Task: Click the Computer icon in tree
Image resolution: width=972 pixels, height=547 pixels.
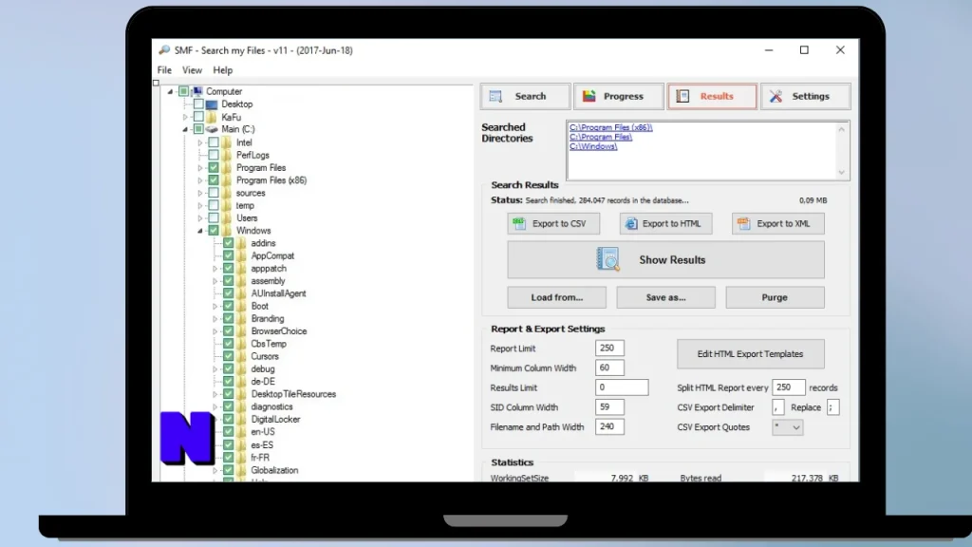Action: click(197, 91)
